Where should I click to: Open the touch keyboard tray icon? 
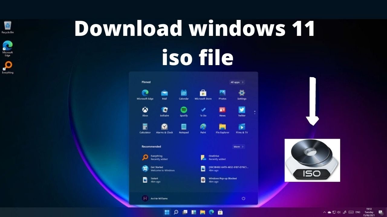tap(351, 212)
